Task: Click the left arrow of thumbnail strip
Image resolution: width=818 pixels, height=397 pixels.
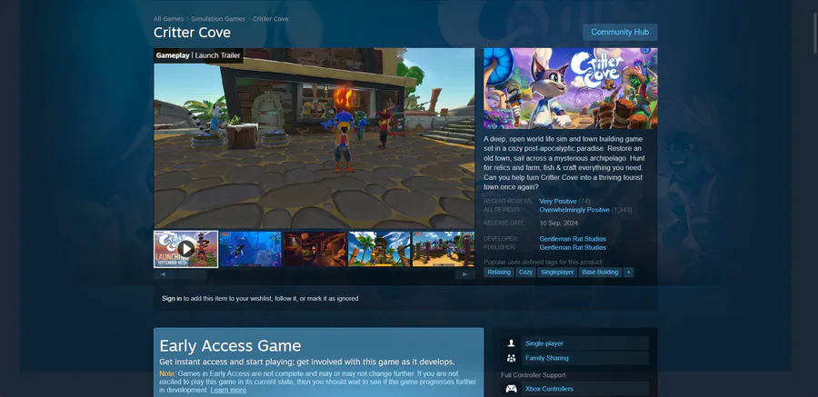Action: 164,274
